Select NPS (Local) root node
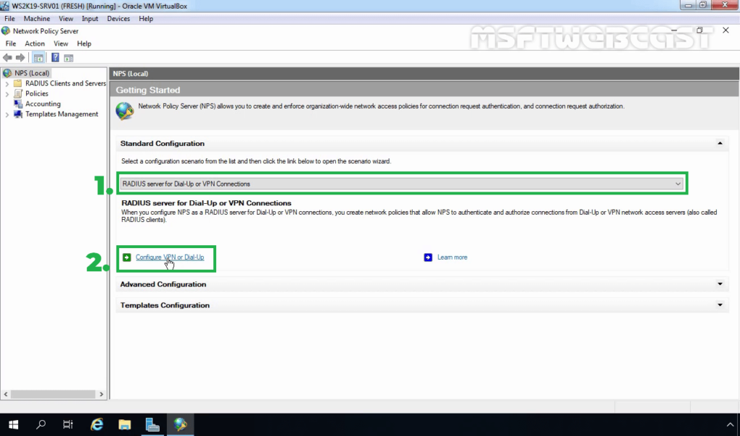Image resolution: width=740 pixels, height=436 pixels. (32, 73)
